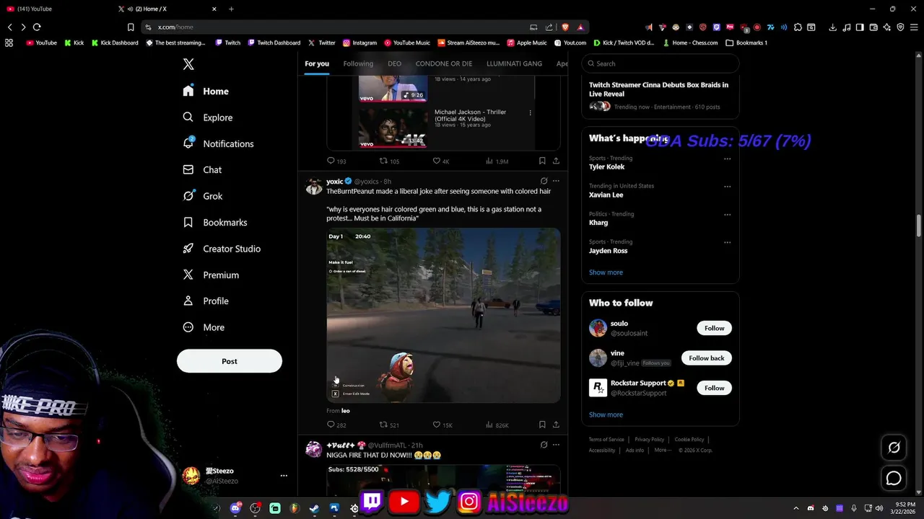Show more Who to follow suggestions
This screenshot has width=924, height=519.
[606, 414]
